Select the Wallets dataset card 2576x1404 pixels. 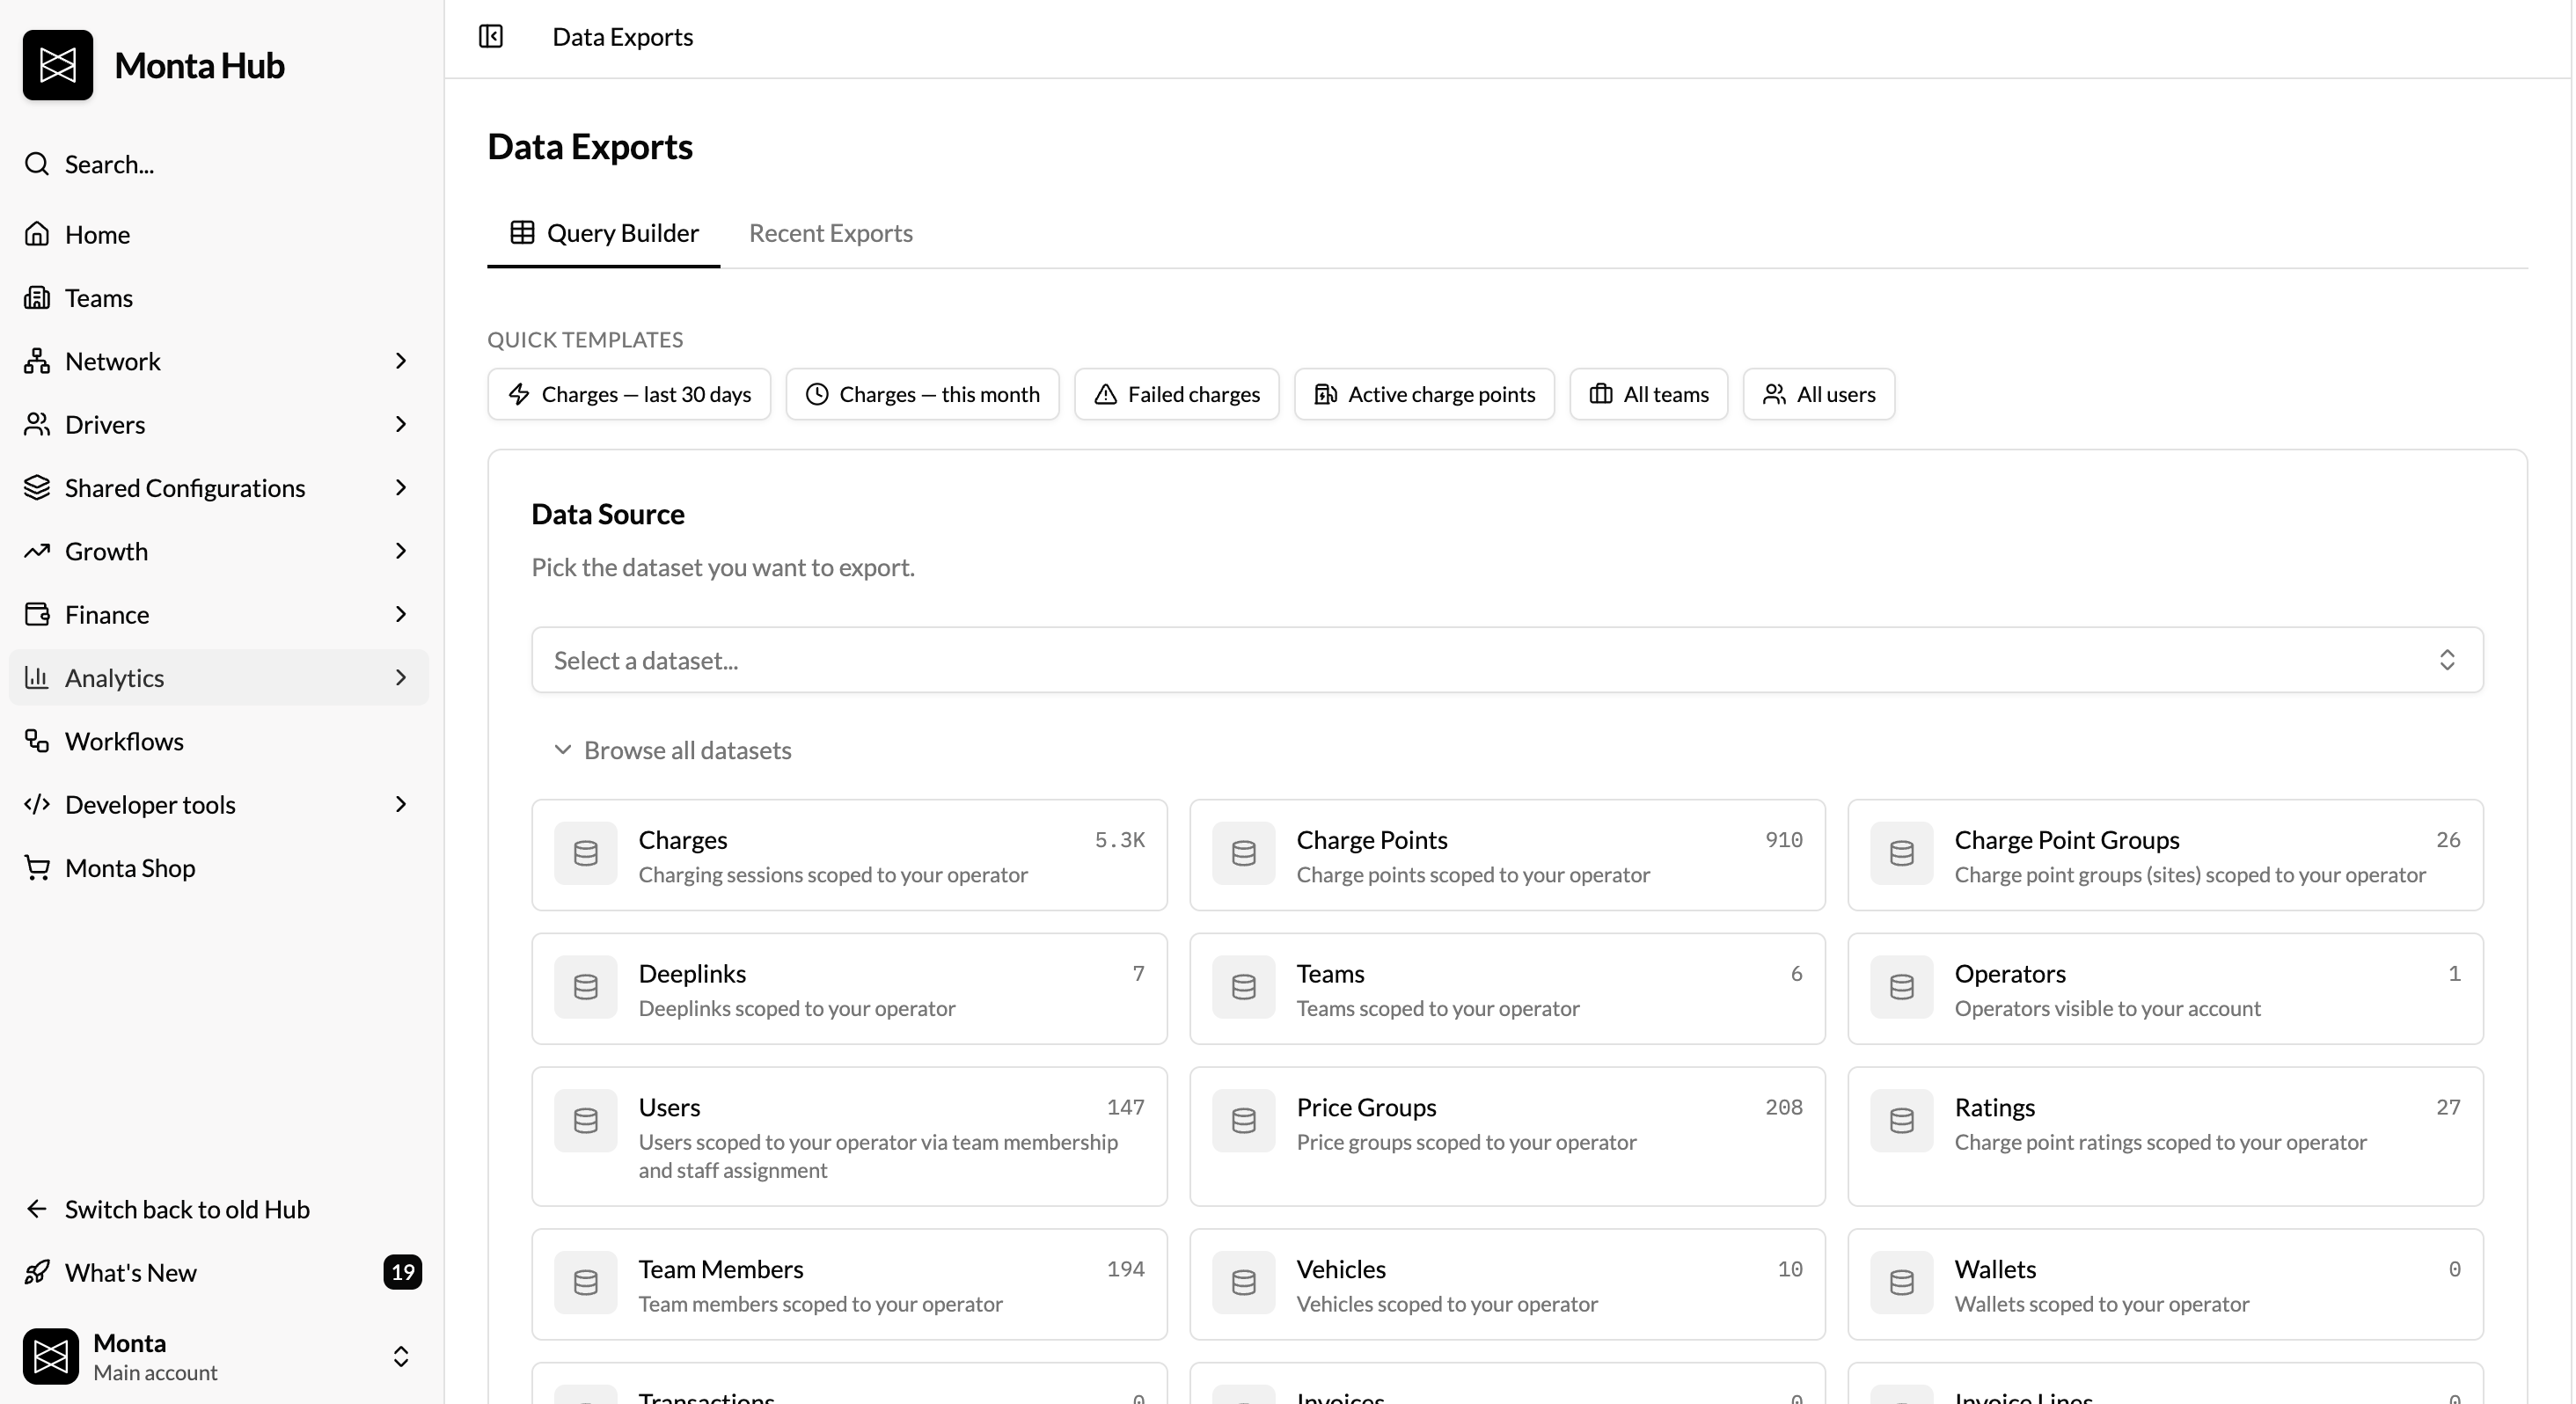(x=2165, y=1284)
